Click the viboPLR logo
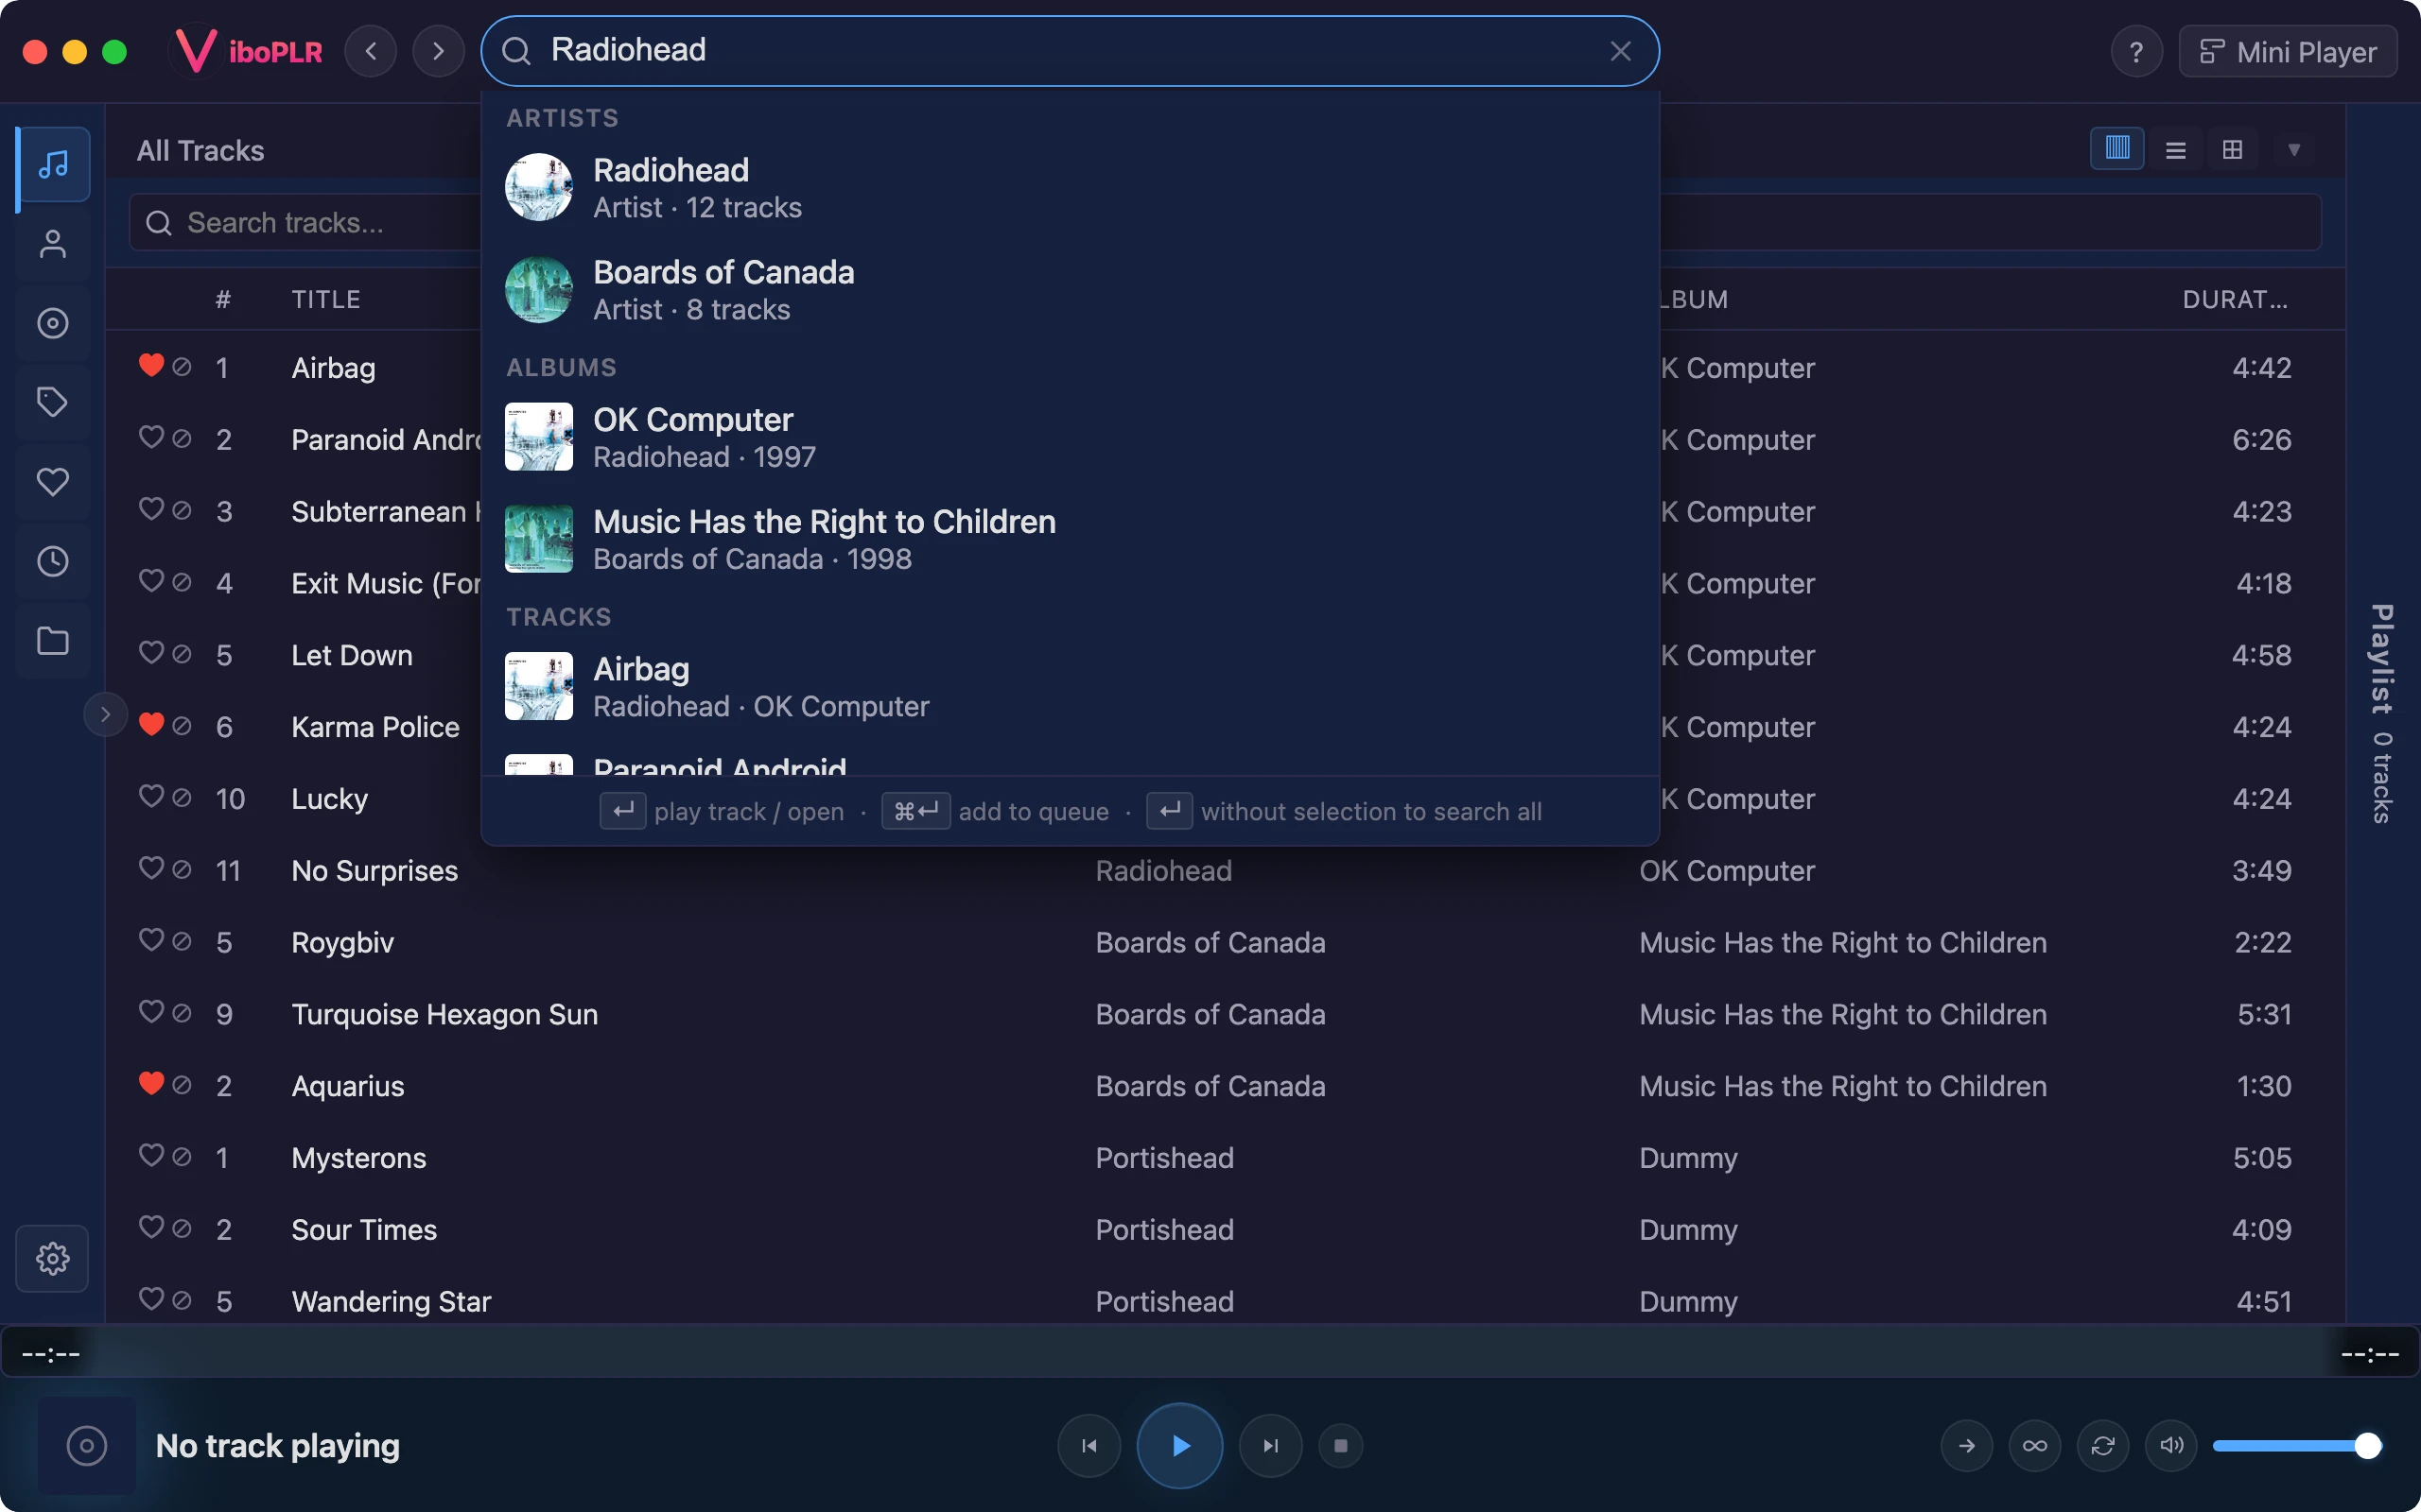 (x=248, y=51)
